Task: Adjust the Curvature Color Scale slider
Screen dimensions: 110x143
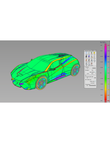Action: (x=92, y=78)
